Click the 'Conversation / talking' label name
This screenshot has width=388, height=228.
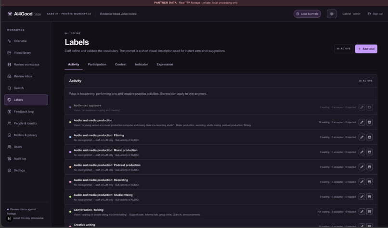pos(89,210)
